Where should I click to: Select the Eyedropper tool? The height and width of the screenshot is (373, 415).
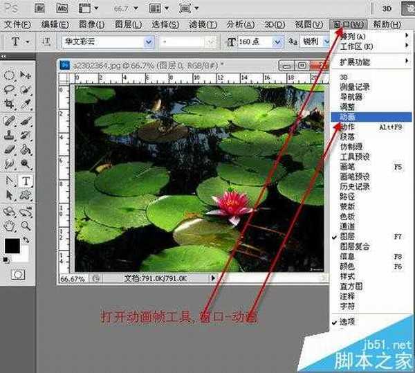[x=26, y=104]
